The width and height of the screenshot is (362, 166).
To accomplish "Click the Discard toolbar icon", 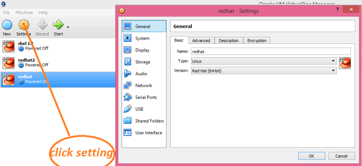I will (x=42, y=25).
